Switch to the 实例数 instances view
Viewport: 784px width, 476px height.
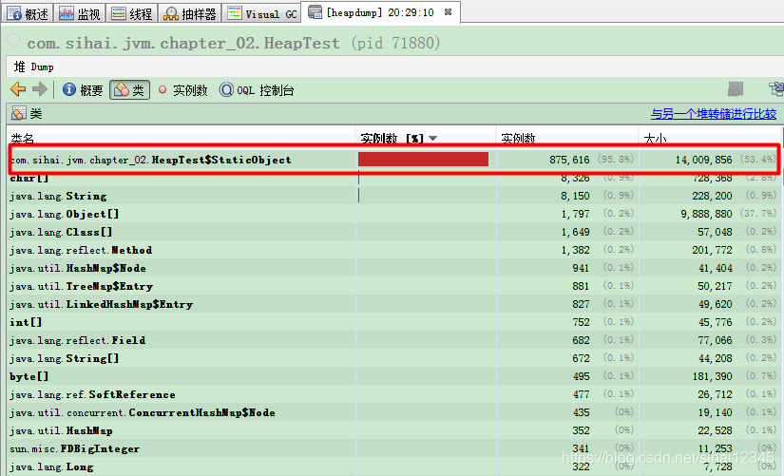click(x=182, y=90)
